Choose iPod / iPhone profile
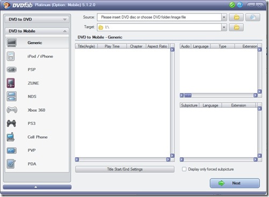Viewport: 269px width, 197px height. (x=40, y=56)
